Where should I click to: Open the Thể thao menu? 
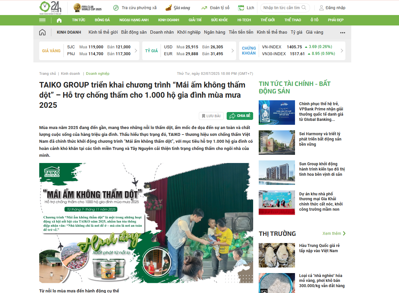[x=293, y=20]
